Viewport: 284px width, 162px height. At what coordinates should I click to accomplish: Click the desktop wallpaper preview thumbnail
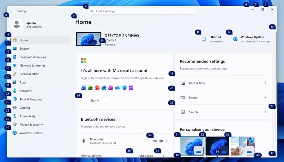[x=88, y=39]
